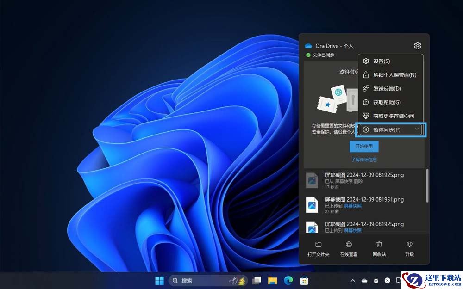Open Microsoft Edge from the taskbar

pyautogui.click(x=288, y=281)
